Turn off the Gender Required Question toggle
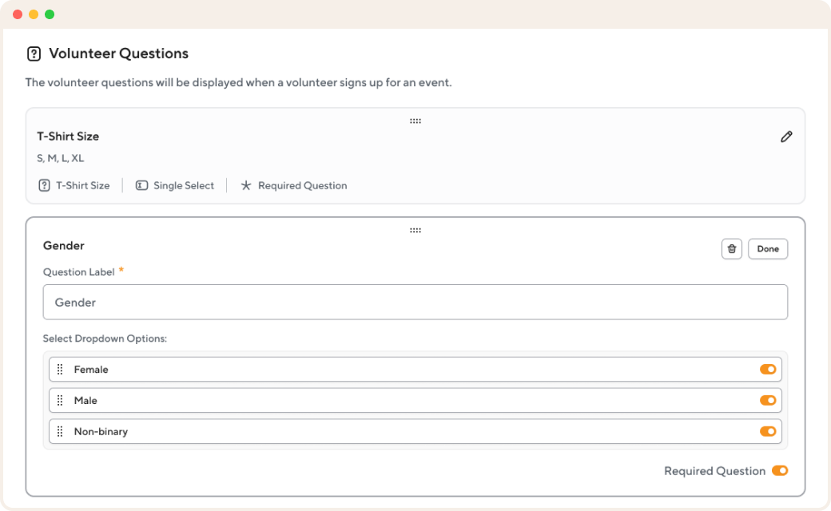Viewport: 831px width, 511px height. pos(780,471)
